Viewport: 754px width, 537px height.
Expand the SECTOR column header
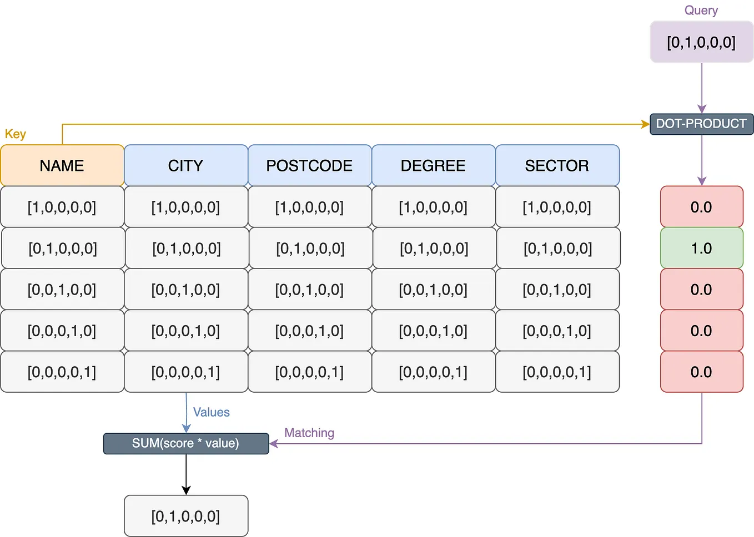pos(557,165)
